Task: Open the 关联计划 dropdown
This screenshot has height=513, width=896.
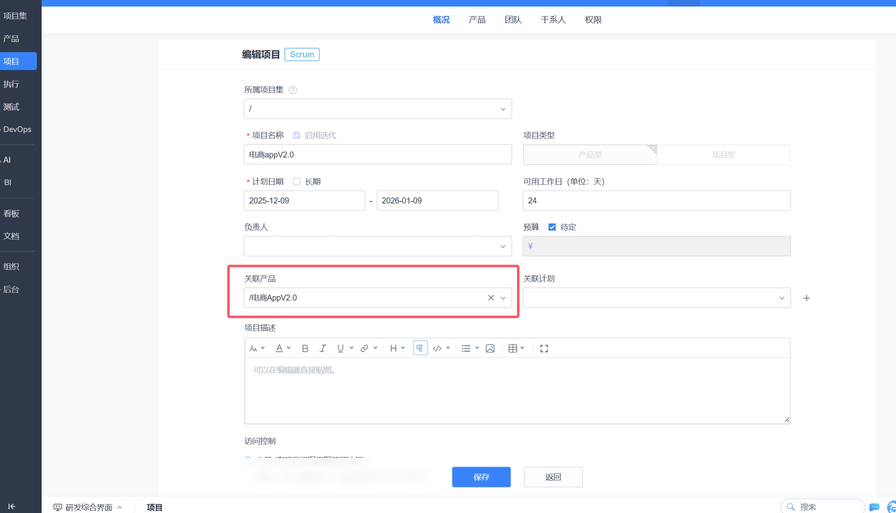Action: (x=656, y=298)
